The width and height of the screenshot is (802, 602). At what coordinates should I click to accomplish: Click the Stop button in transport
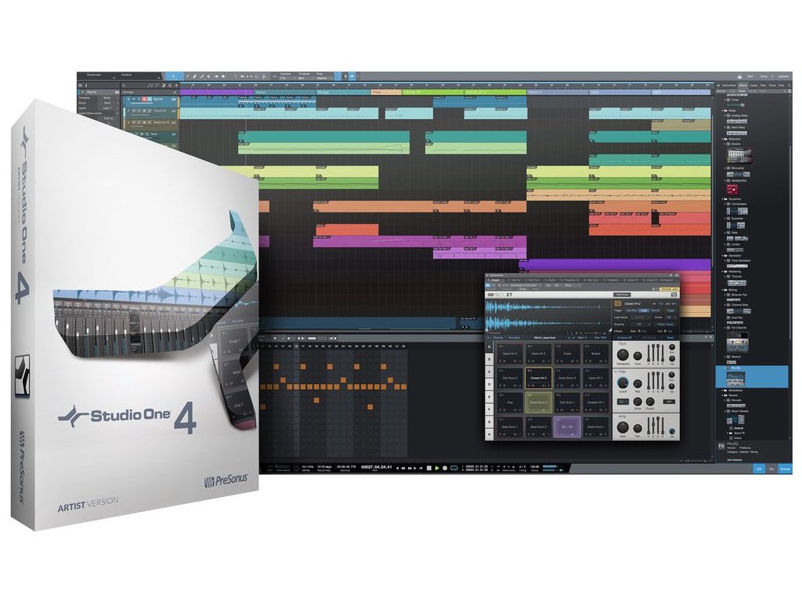428,468
